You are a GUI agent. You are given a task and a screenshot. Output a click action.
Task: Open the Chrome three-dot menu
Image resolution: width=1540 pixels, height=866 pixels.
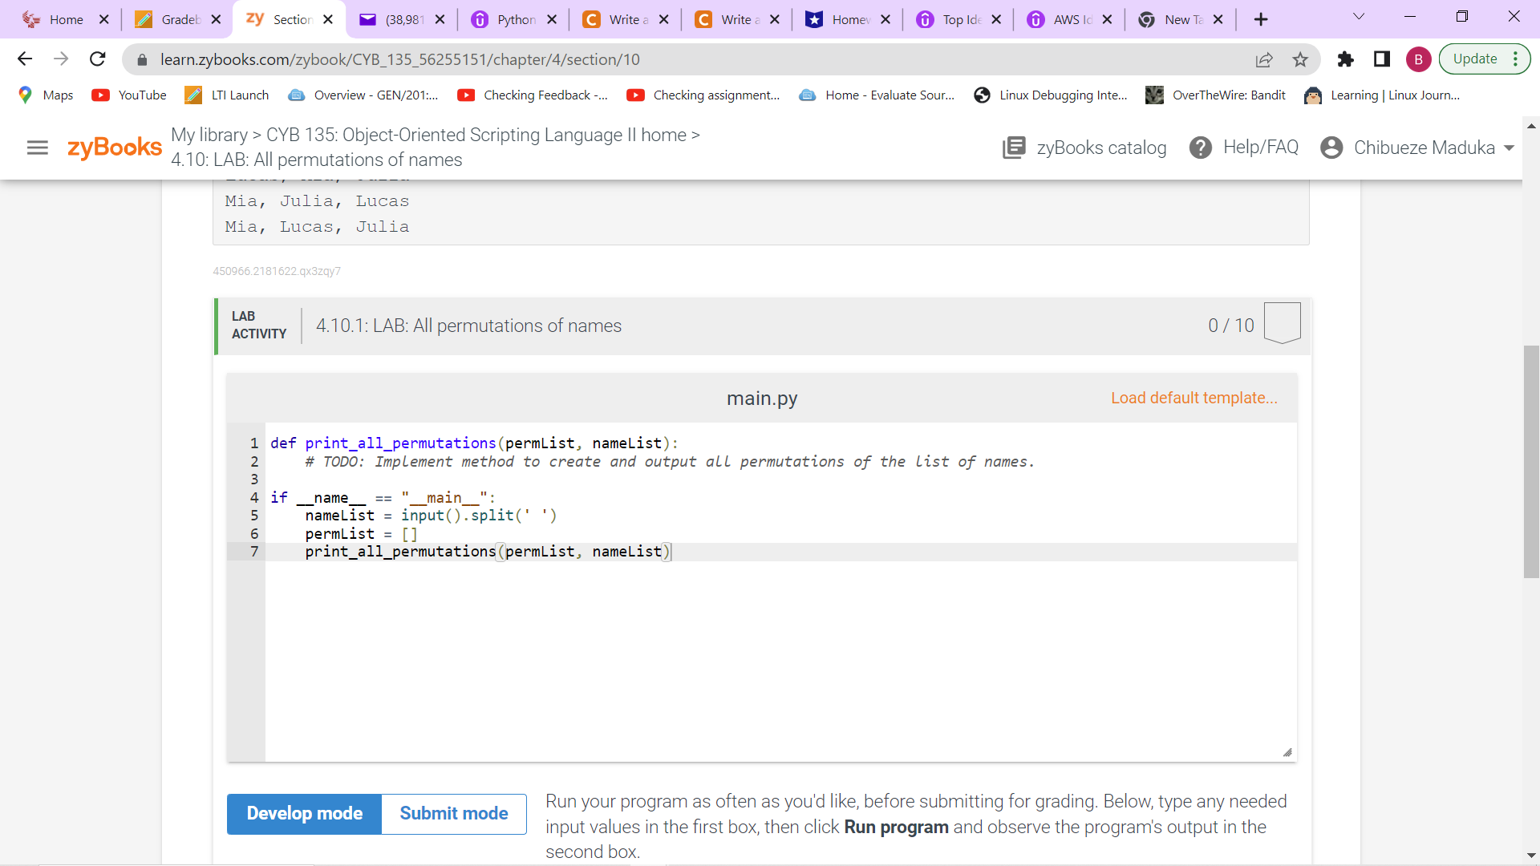pyautogui.click(x=1515, y=59)
